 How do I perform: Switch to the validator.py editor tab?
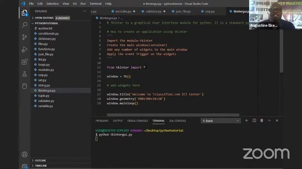coord(153,11)
